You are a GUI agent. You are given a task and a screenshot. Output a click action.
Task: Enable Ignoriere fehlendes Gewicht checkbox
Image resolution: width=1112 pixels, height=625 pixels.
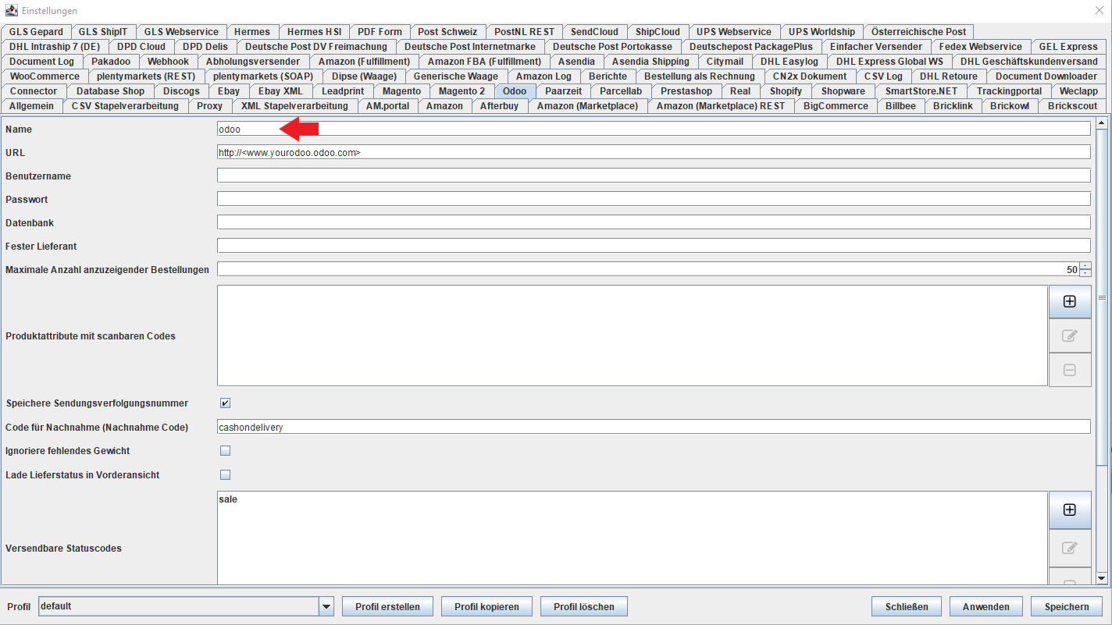(225, 451)
